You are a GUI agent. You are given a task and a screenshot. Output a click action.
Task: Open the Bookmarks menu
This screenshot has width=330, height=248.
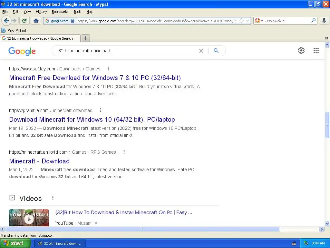coord(60,12)
